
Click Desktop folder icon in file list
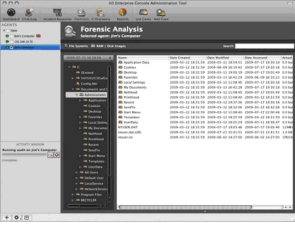point(121,72)
